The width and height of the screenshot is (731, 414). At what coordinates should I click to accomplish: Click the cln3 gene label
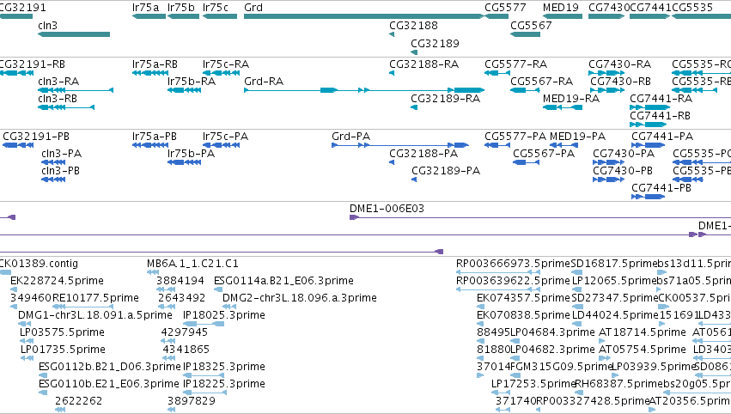click(47, 25)
